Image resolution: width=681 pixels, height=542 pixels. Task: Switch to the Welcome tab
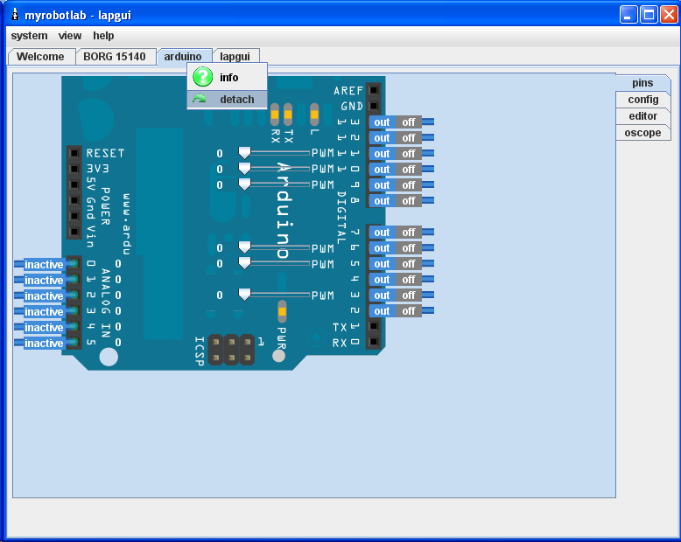pyautogui.click(x=40, y=56)
